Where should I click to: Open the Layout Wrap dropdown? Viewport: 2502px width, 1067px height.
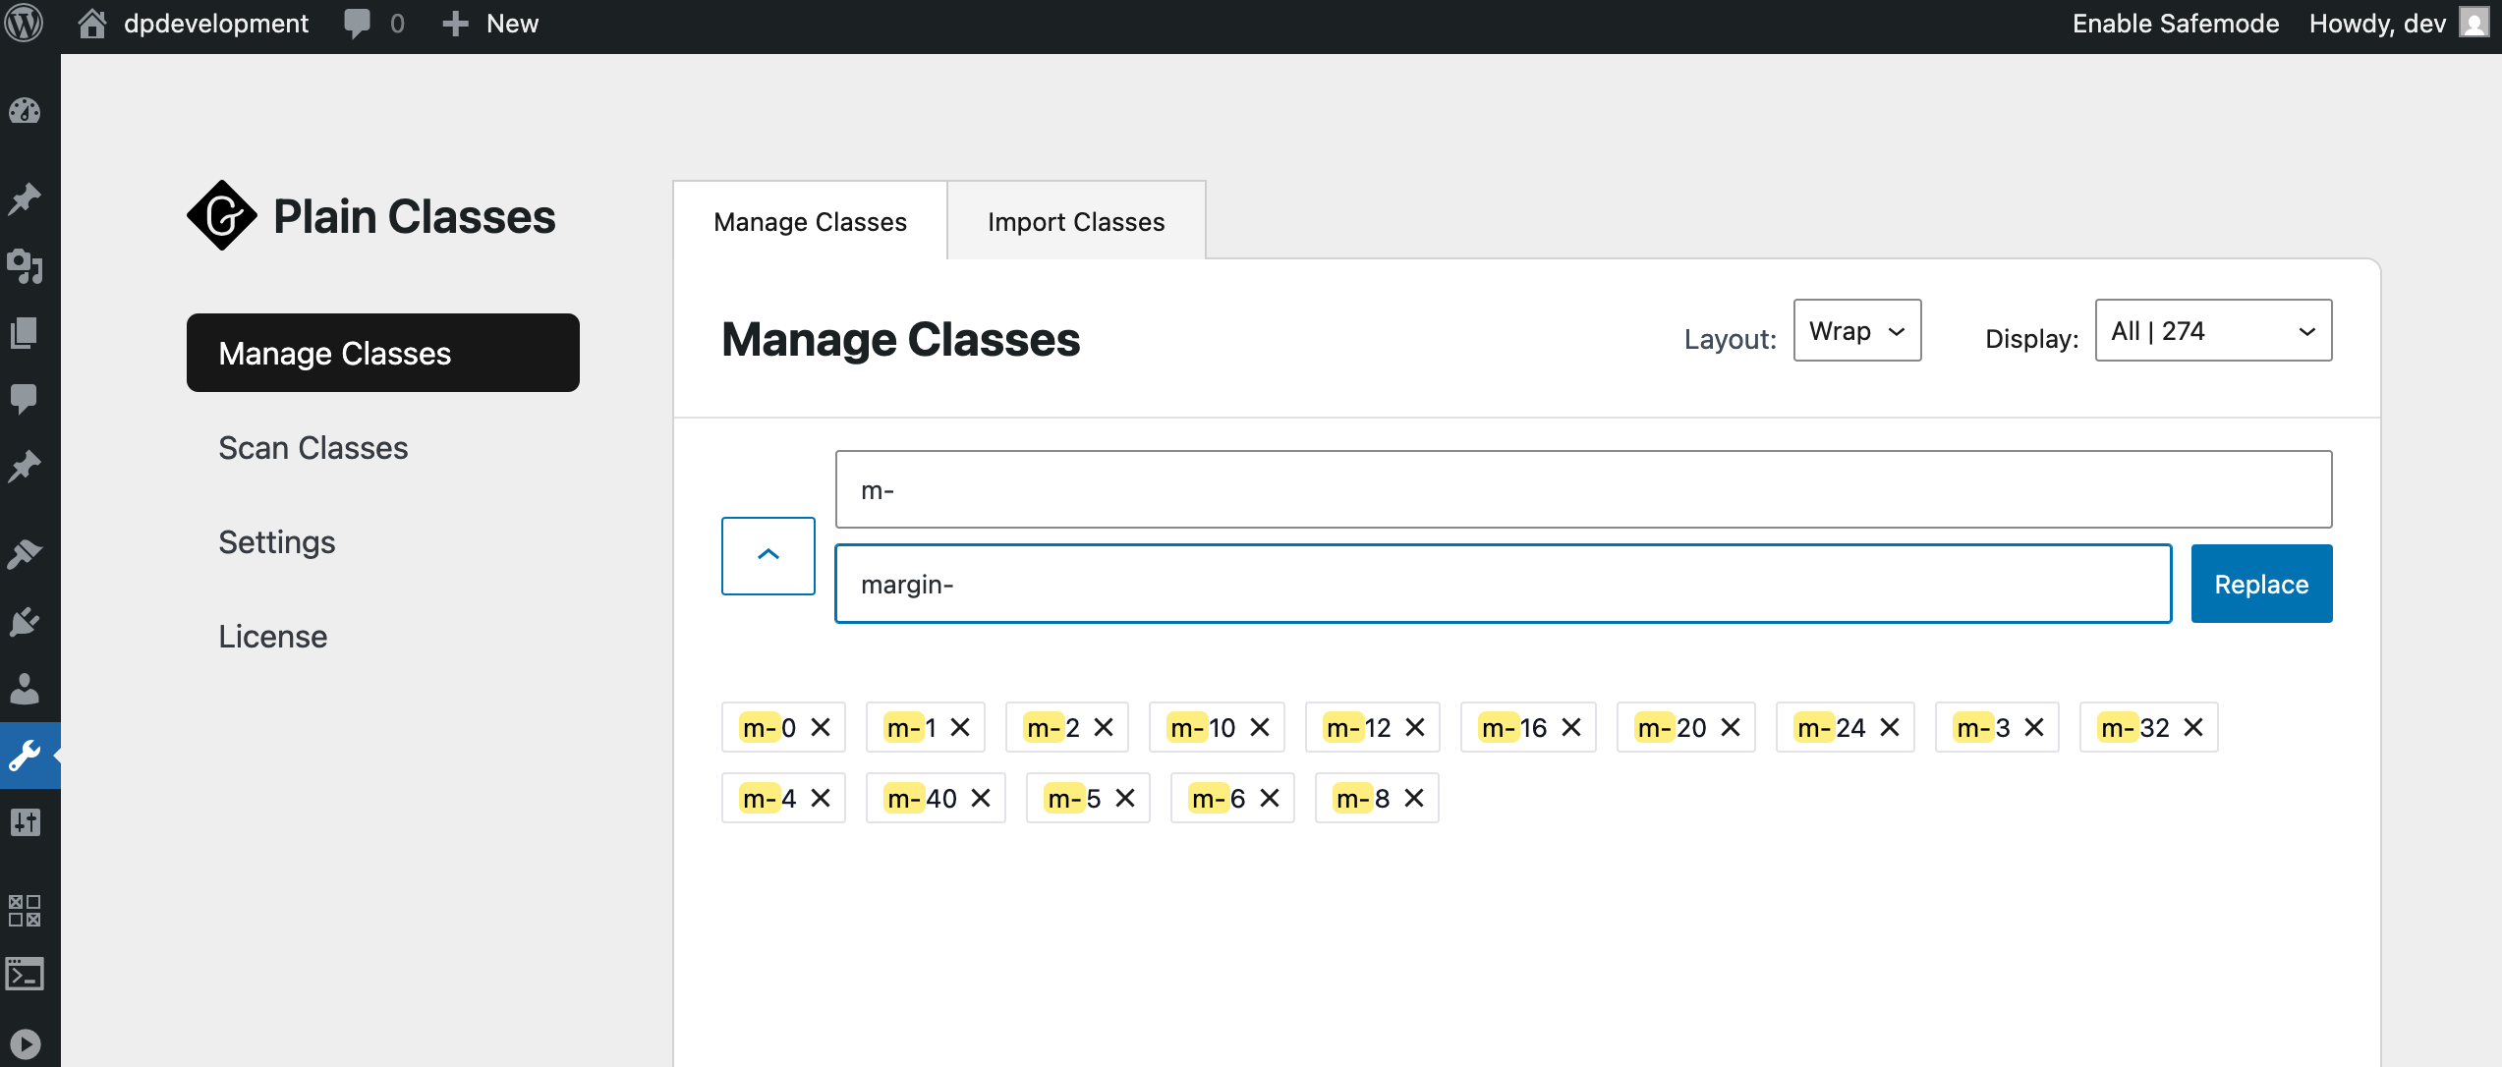(x=1857, y=330)
